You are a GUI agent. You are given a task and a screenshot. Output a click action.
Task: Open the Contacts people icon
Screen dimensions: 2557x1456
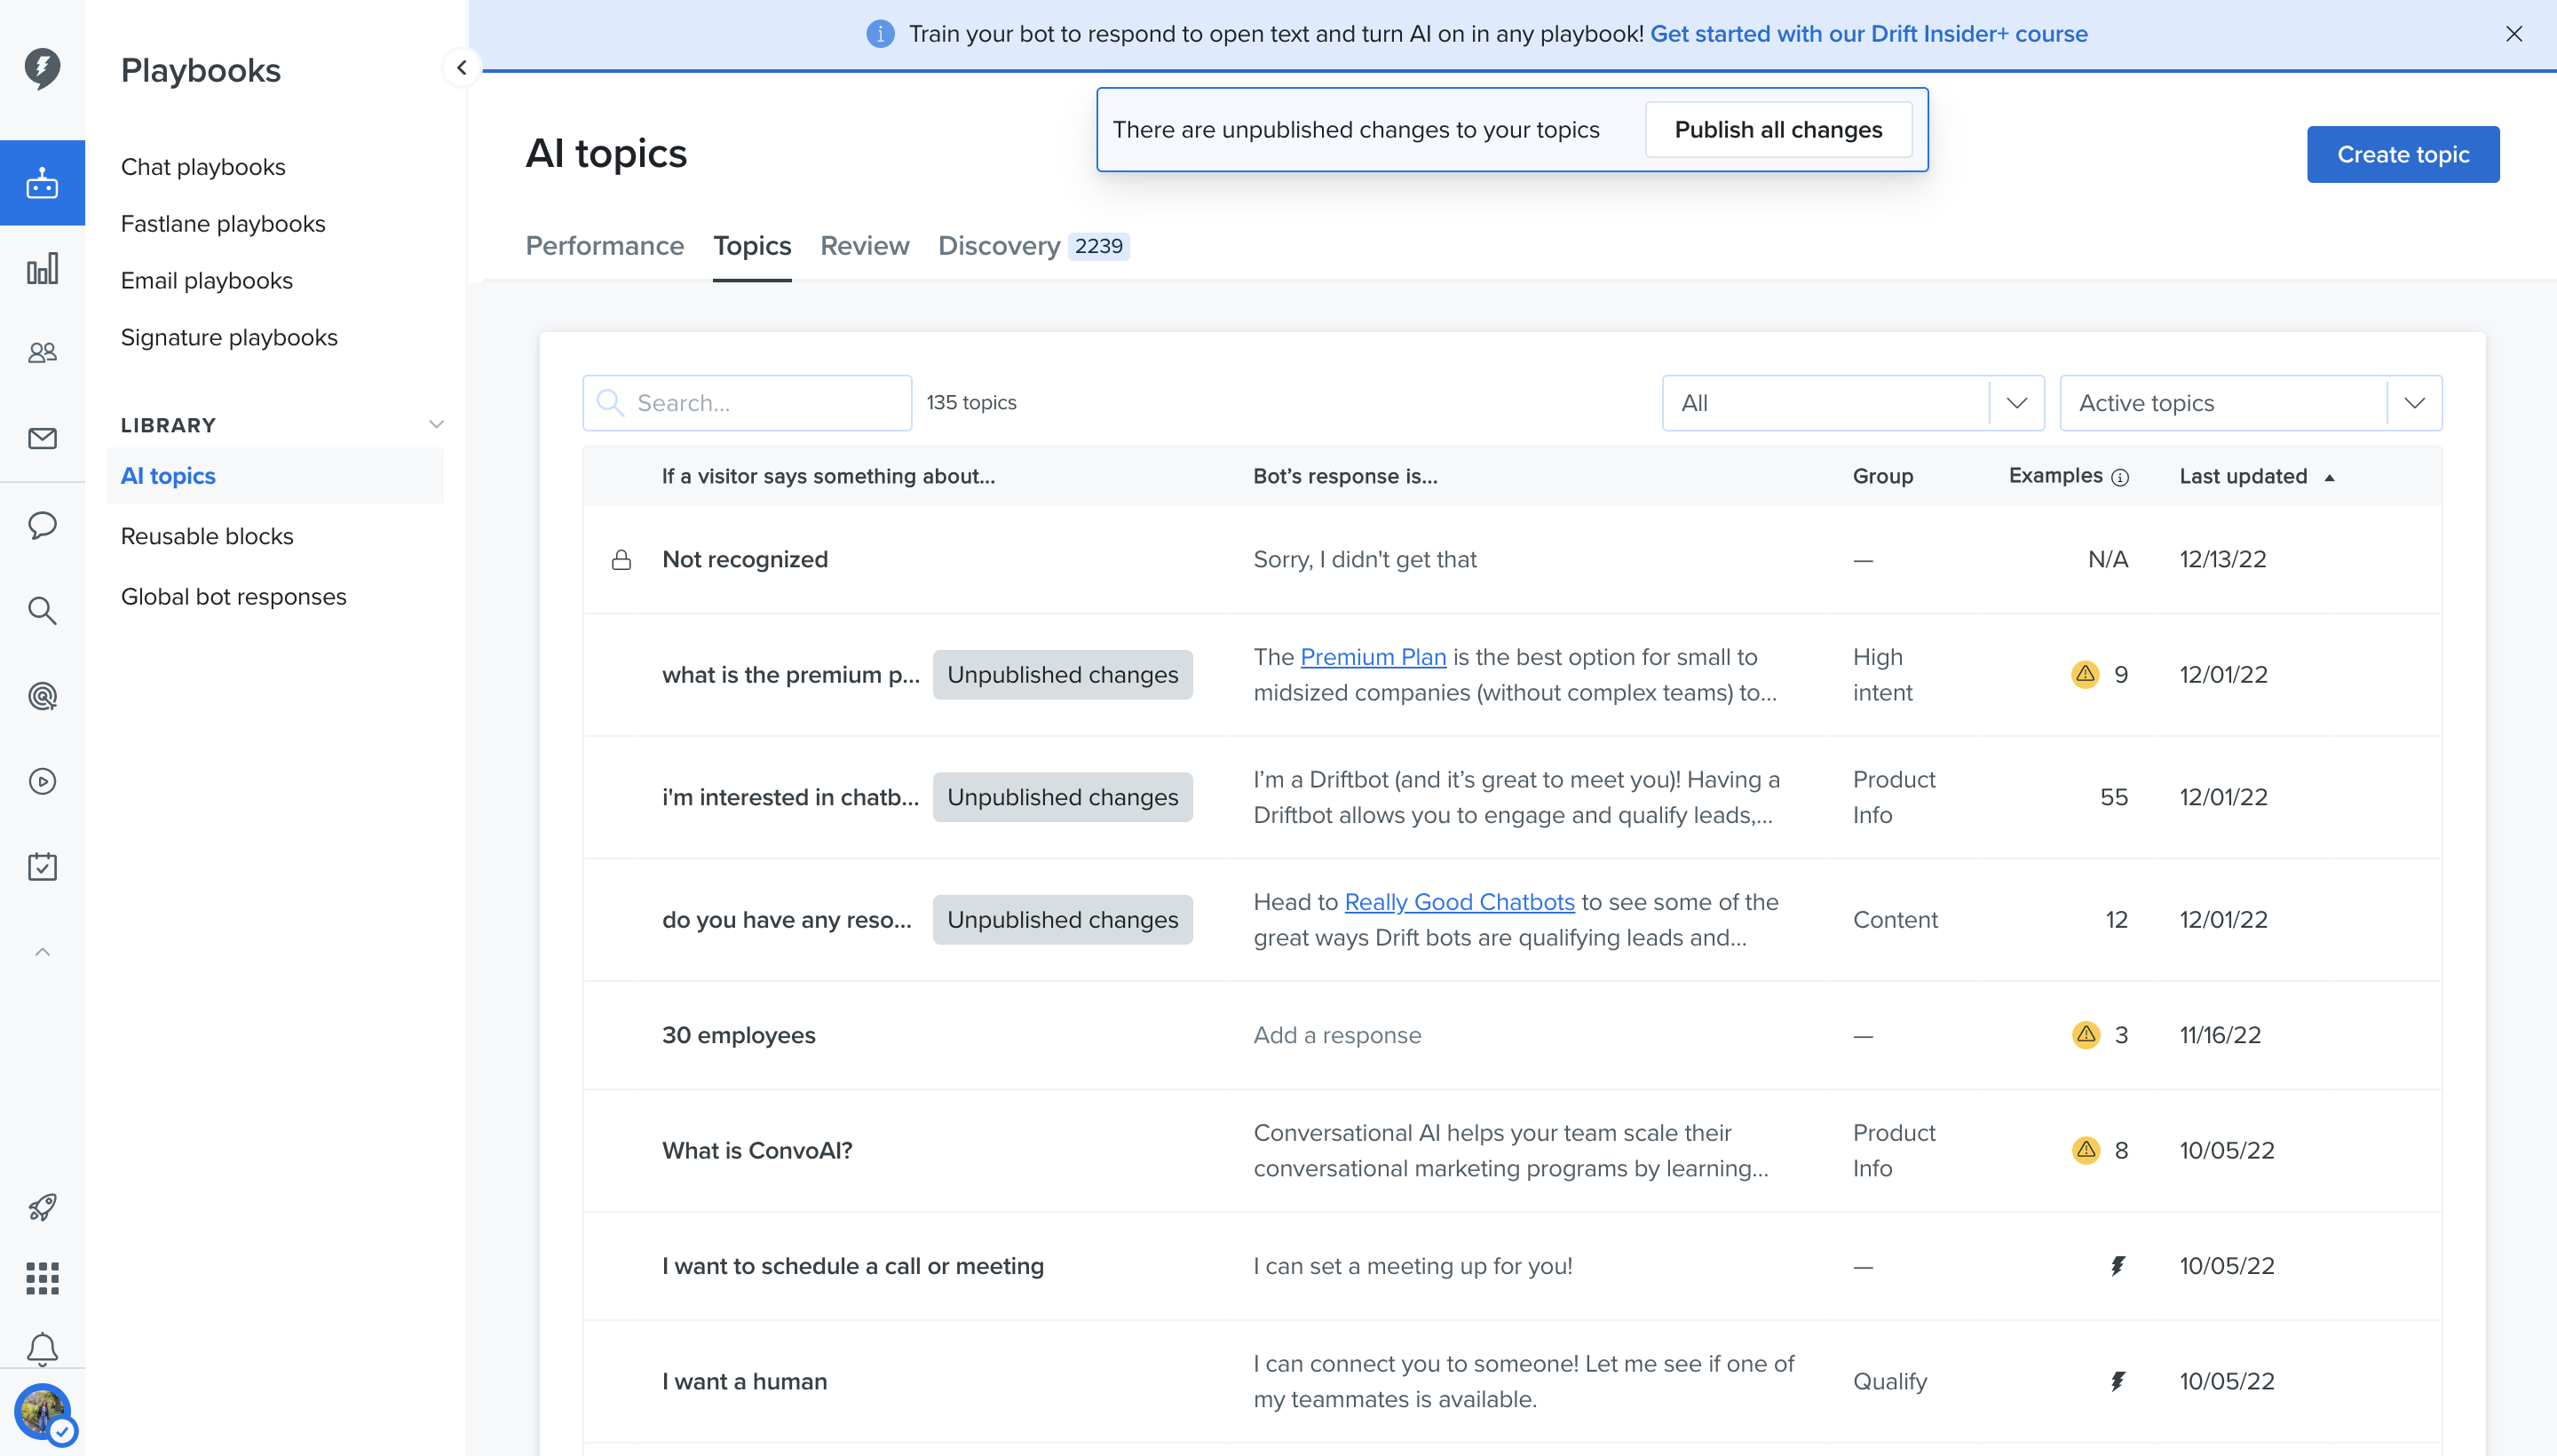coord(42,353)
